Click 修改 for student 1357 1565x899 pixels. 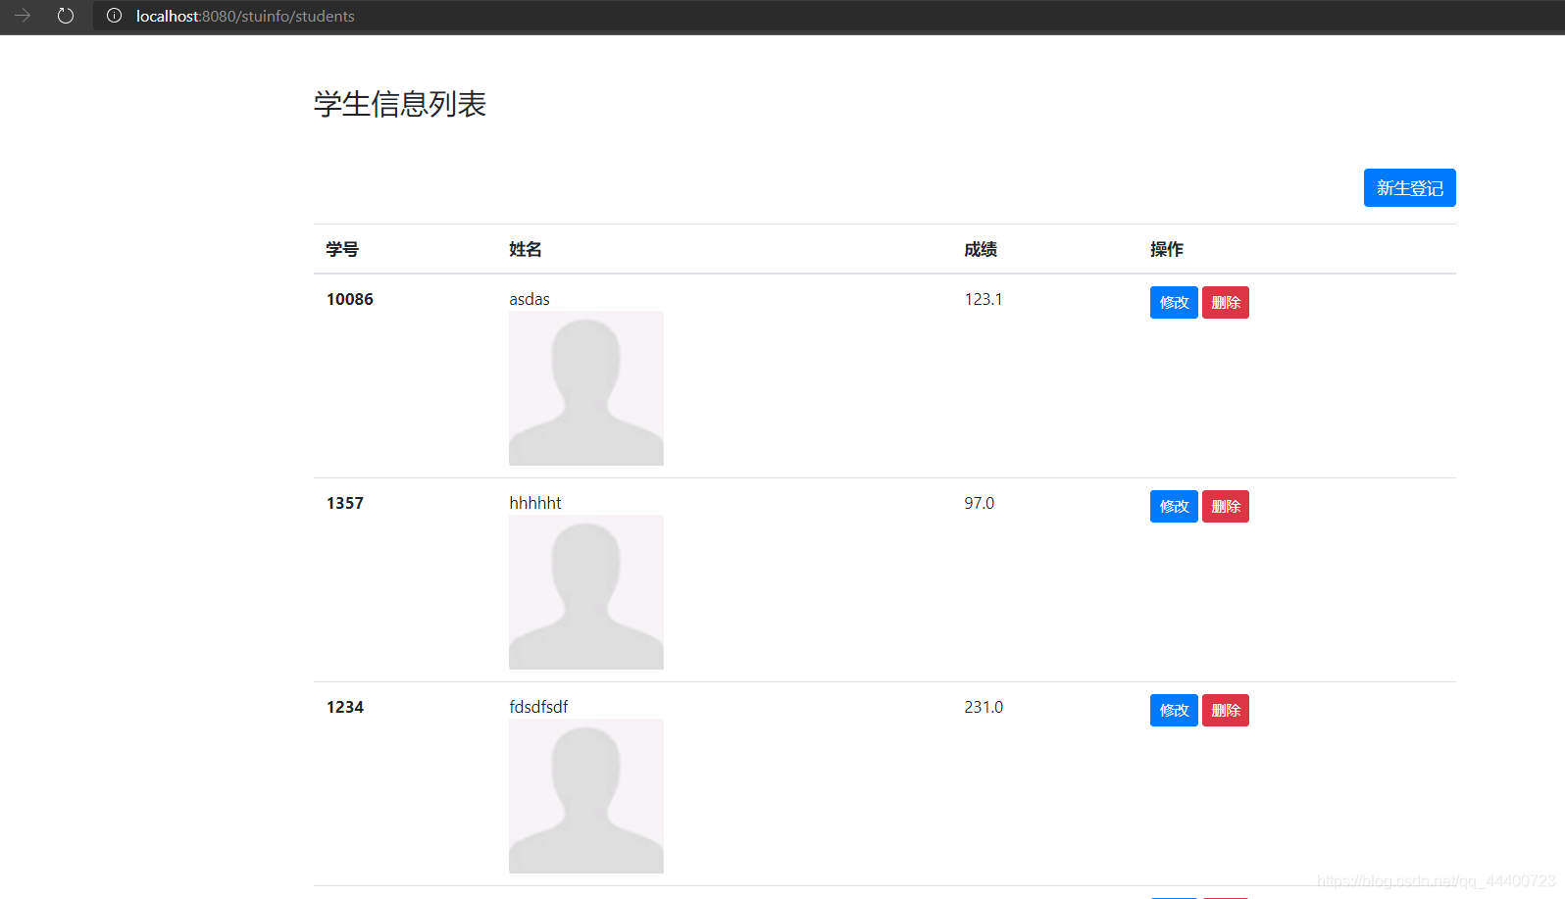pos(1174,507)
